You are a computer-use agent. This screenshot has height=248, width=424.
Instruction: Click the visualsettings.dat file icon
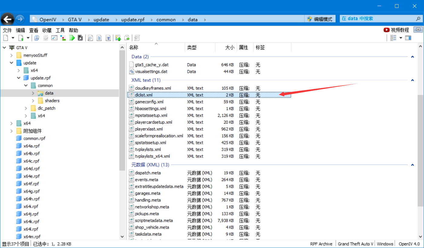(132, 72)
